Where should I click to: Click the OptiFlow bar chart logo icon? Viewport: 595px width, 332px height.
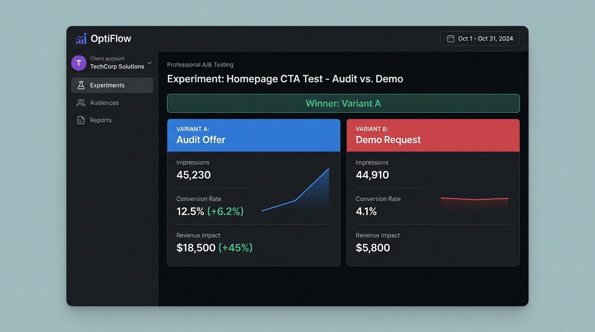[81, 38]
